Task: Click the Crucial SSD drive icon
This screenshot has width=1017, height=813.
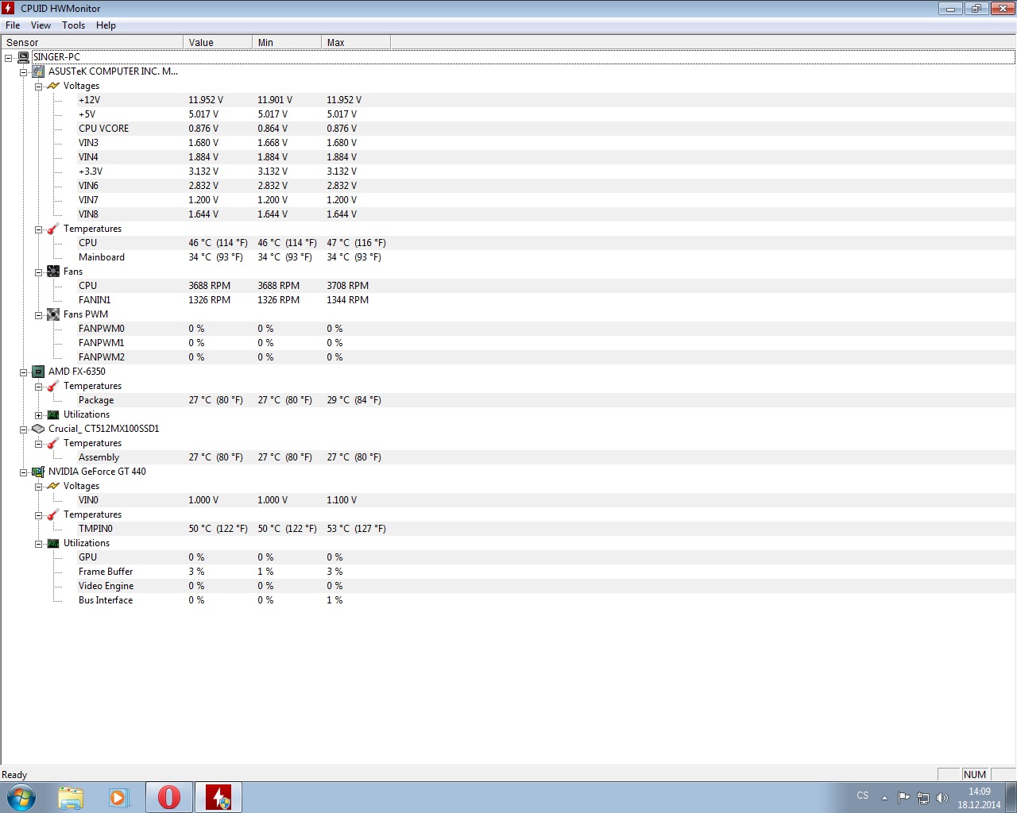Action: coord(38,429)
